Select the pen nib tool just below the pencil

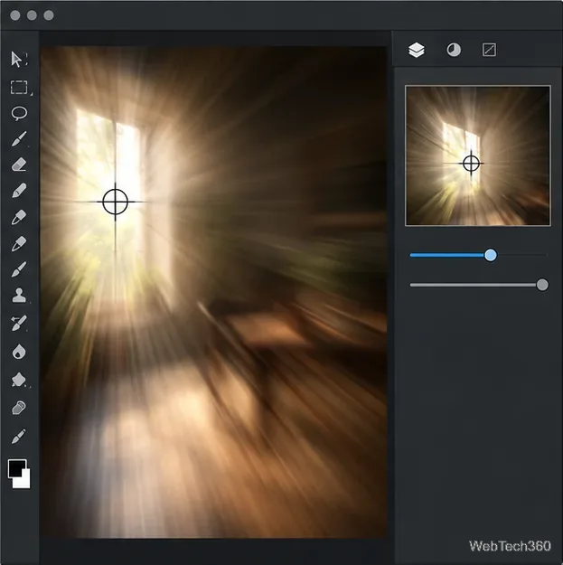pos(19,217)
